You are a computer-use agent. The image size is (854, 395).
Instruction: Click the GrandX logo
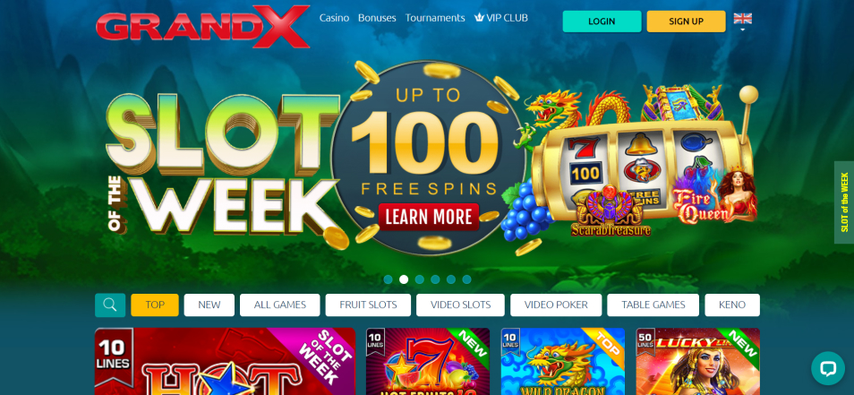(202, 26)
